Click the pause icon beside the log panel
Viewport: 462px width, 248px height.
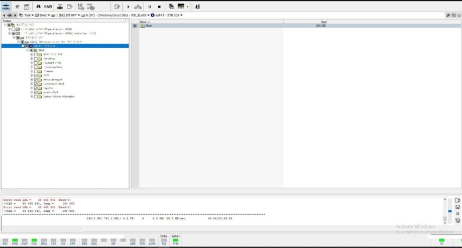[457, 213]
